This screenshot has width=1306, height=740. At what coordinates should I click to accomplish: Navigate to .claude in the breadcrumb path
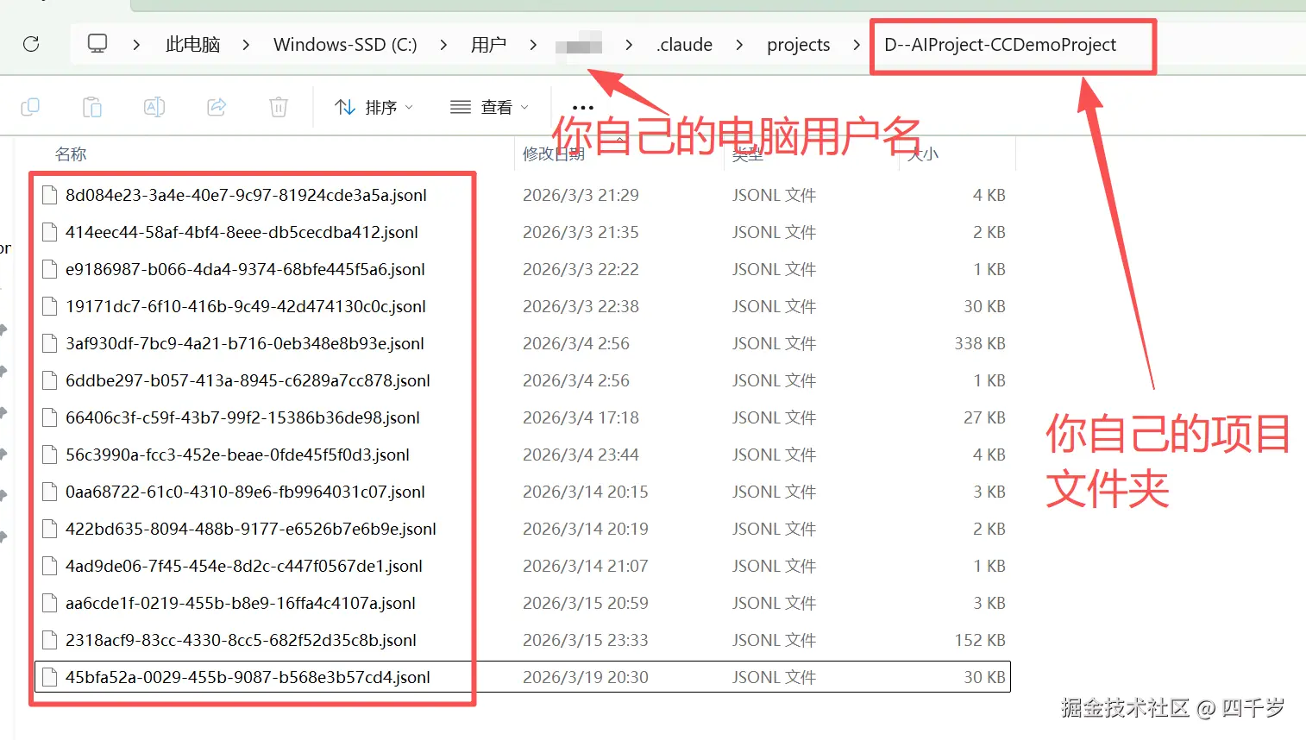pos(684,44)
